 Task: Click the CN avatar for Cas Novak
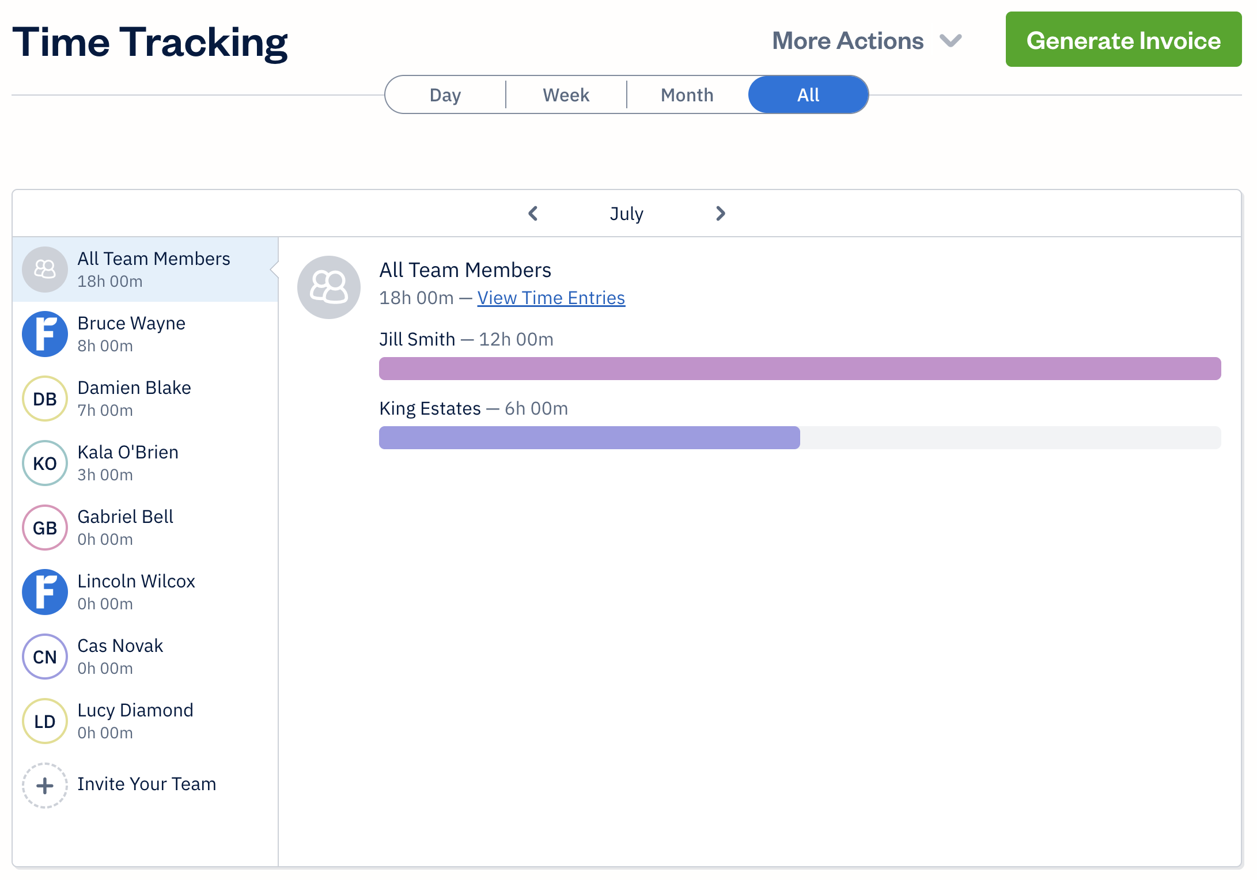click(x=45, y=656)
